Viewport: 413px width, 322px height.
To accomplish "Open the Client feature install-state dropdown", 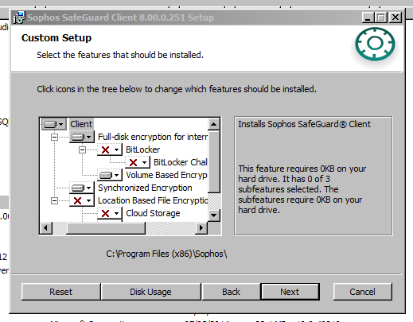I will click(54, 124).
